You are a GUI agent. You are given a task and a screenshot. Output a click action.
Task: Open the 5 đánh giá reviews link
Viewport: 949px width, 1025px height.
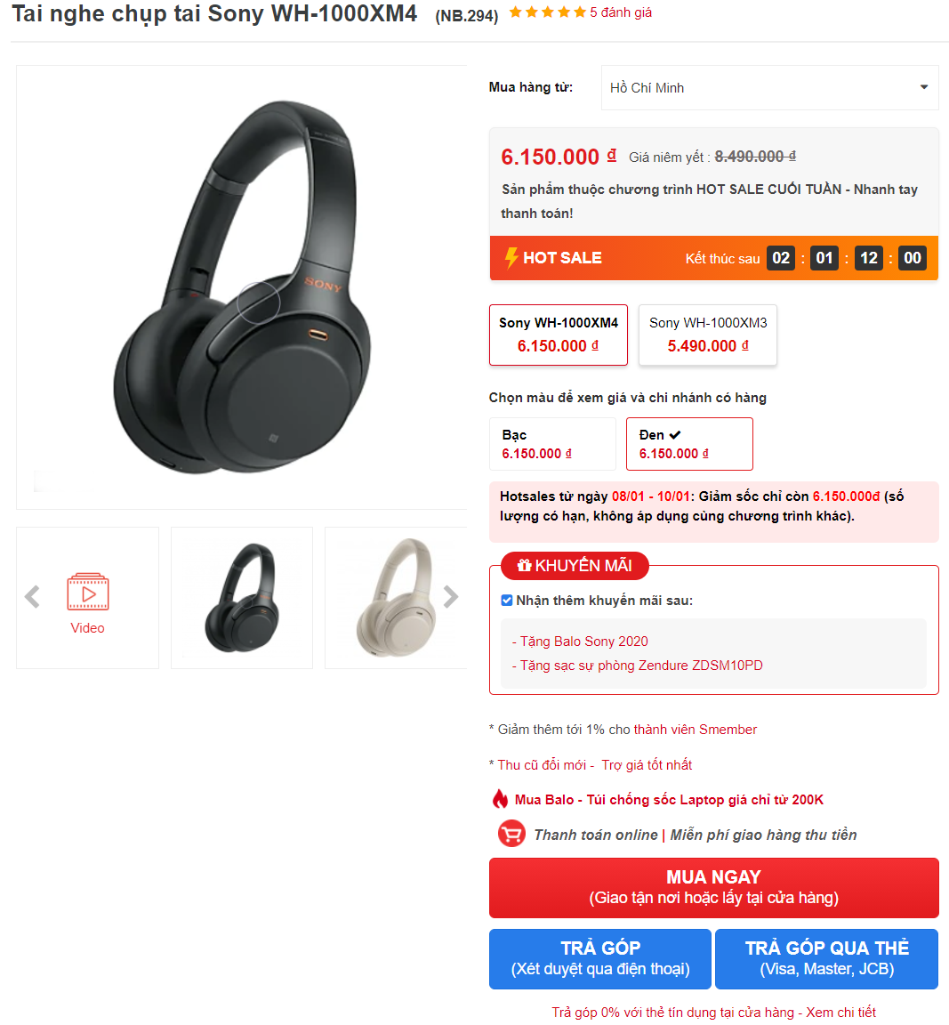coord(621,12)
